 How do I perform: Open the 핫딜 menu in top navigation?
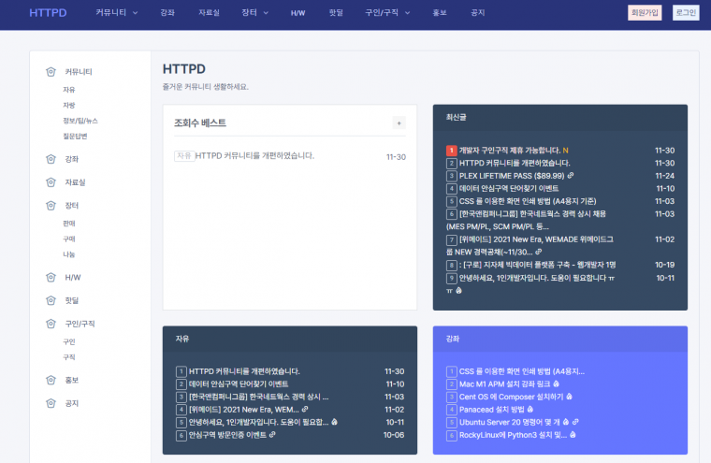click(335, 13)
